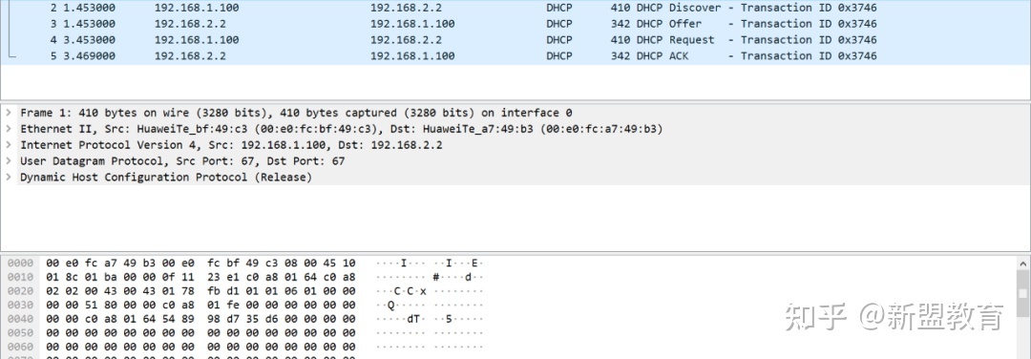Expand the Ethernet II tree node
Viewport: 1031px width, 359px height.
coord(9,129)
